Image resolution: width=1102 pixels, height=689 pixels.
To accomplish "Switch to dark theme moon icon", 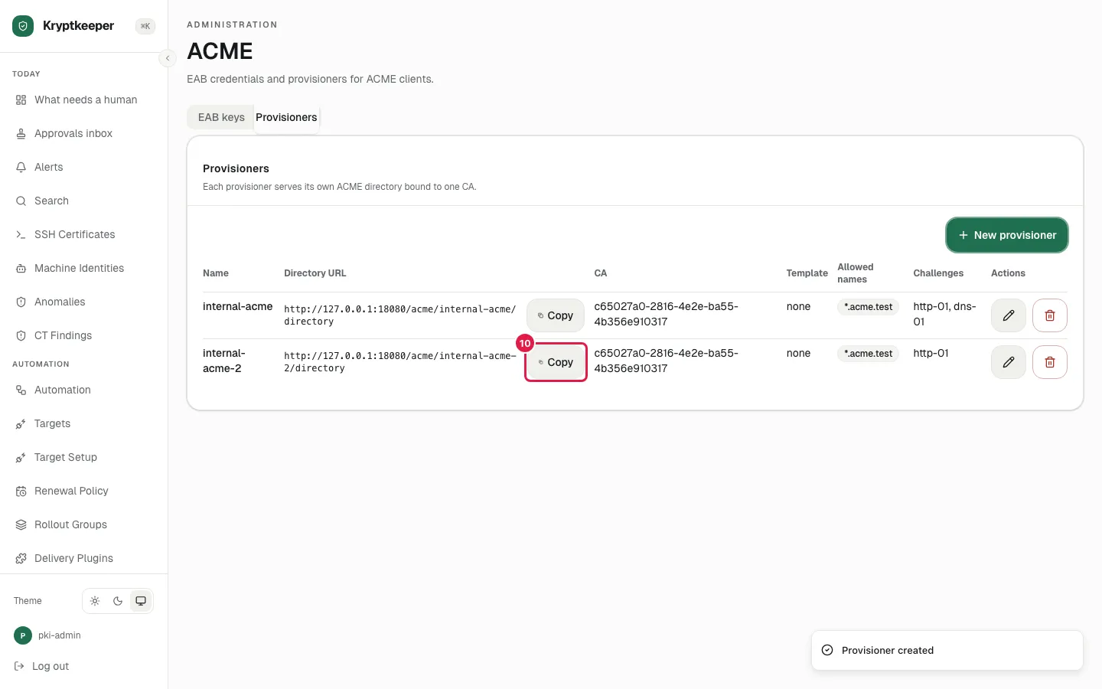I will 118,601.
